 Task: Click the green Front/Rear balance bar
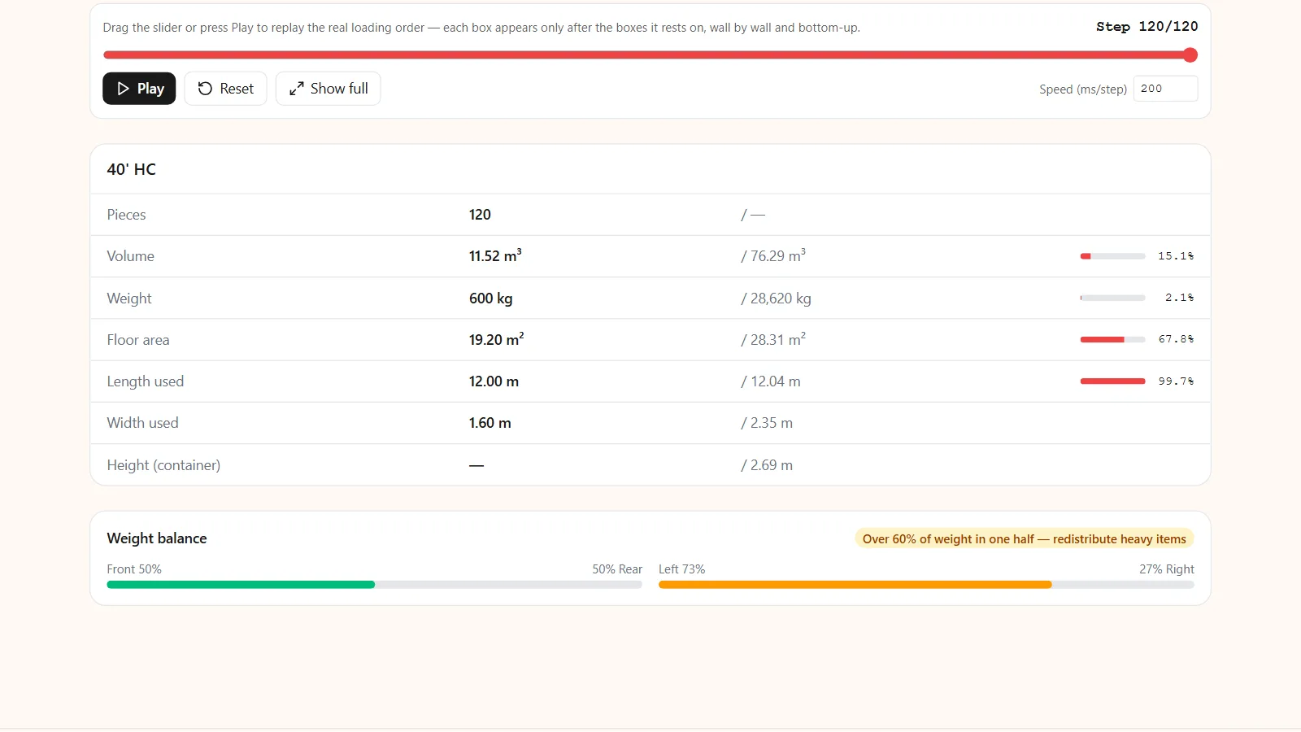coord(374,585)
